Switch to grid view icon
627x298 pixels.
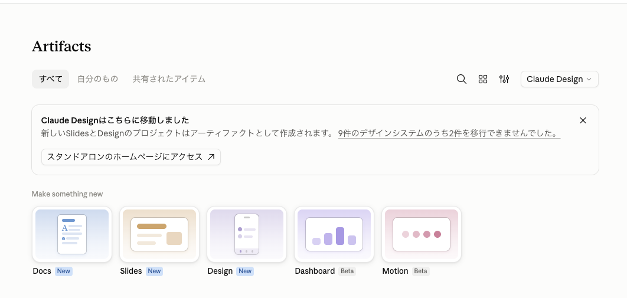coord(482,79)
